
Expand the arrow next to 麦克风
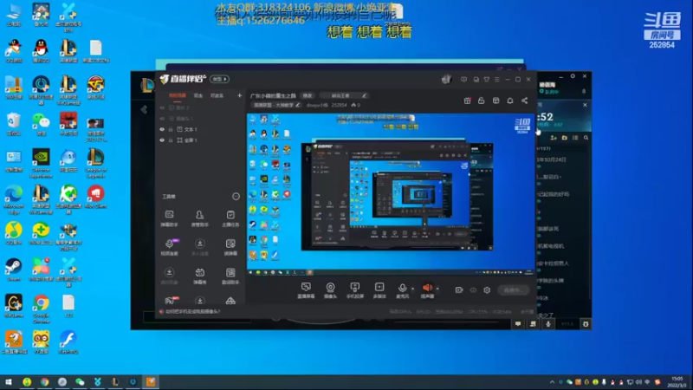(x=413, y=289)
